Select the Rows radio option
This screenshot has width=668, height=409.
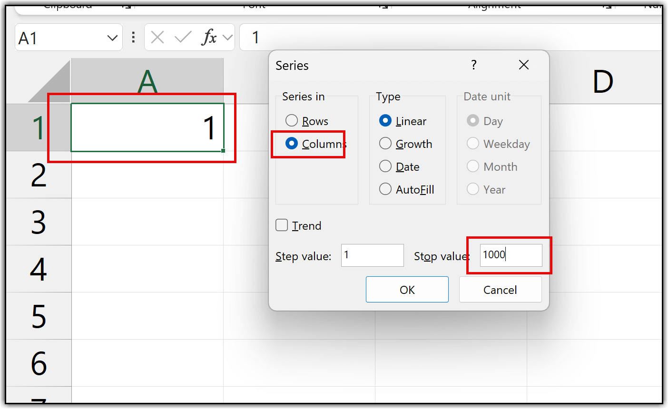point(292,121)
